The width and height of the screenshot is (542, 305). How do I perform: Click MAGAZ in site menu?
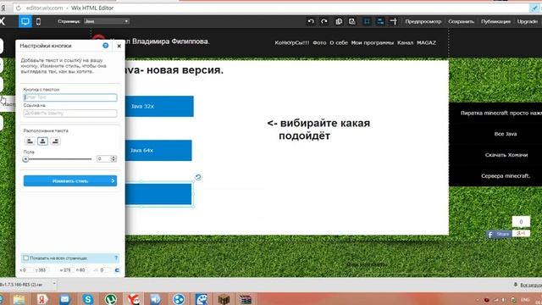(x=426, y=43)
